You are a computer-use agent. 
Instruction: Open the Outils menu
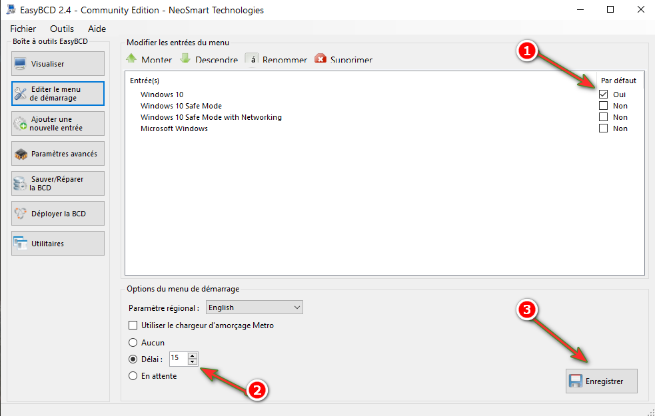[x=62, y=29]
